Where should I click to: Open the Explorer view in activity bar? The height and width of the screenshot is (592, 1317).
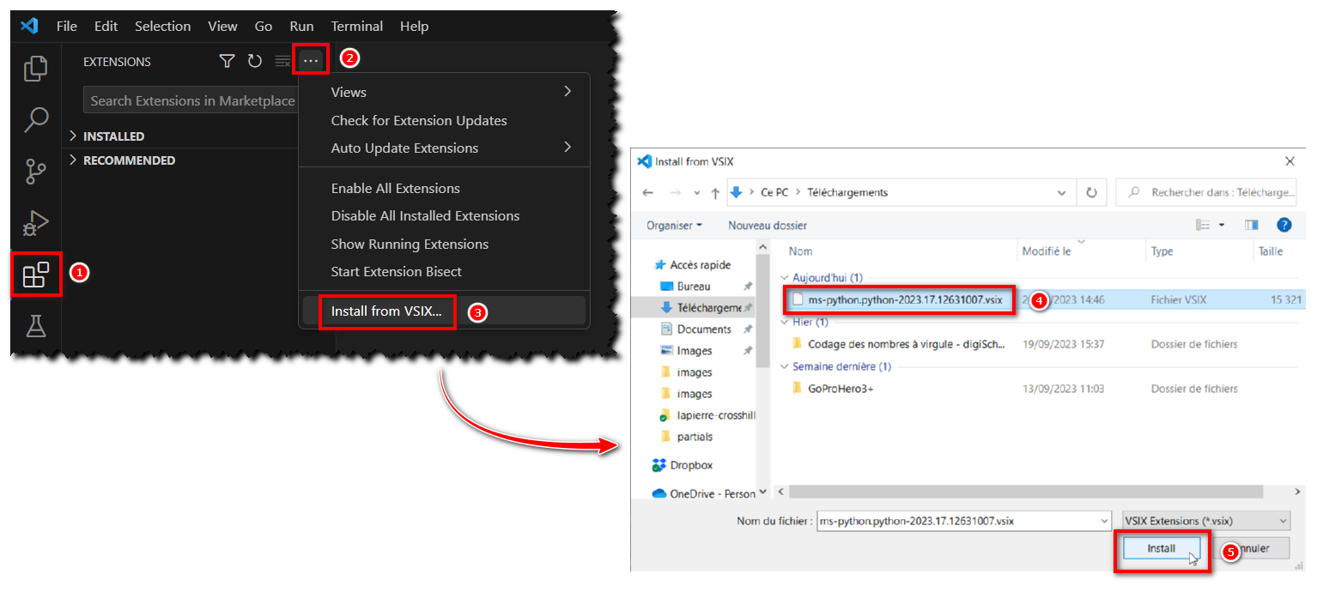pyautogui.click(x=35, y=69)
